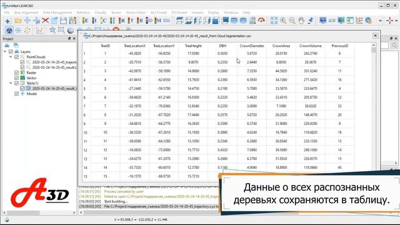Select Display by Elevation 'E' icon
This screenshot has width=400, height=225.
point(86,21)
